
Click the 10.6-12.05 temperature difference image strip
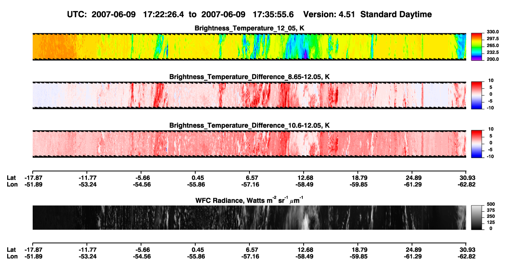pyautogui.click(x=249, y=144)
